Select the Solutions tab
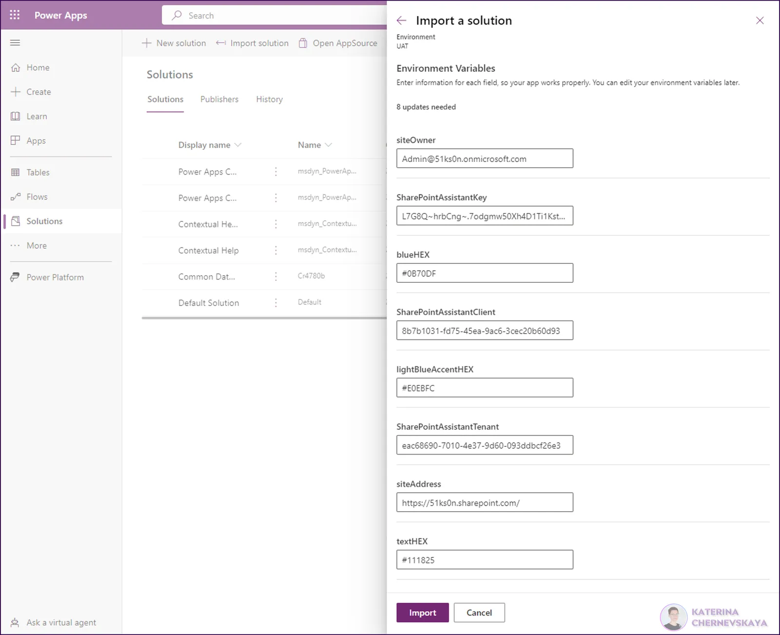 point(165,99)
